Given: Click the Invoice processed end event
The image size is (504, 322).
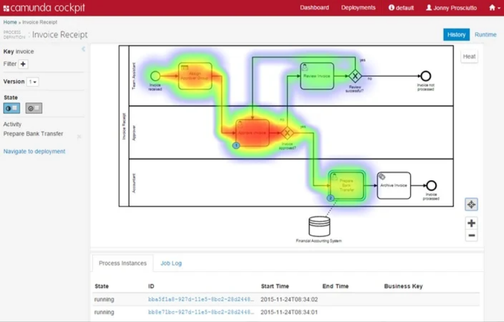Looking at the screenshot, I should (x=431, y=185).
